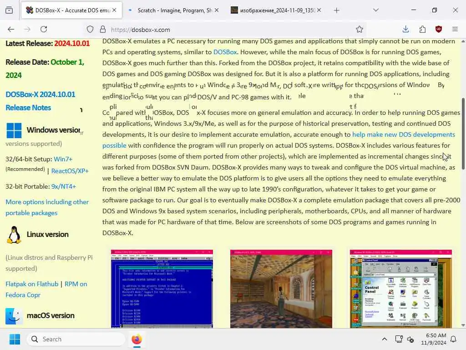Open the Control Panel Windows screenshot thumbnail
The image size is (466, 350).
pos(401,289)
